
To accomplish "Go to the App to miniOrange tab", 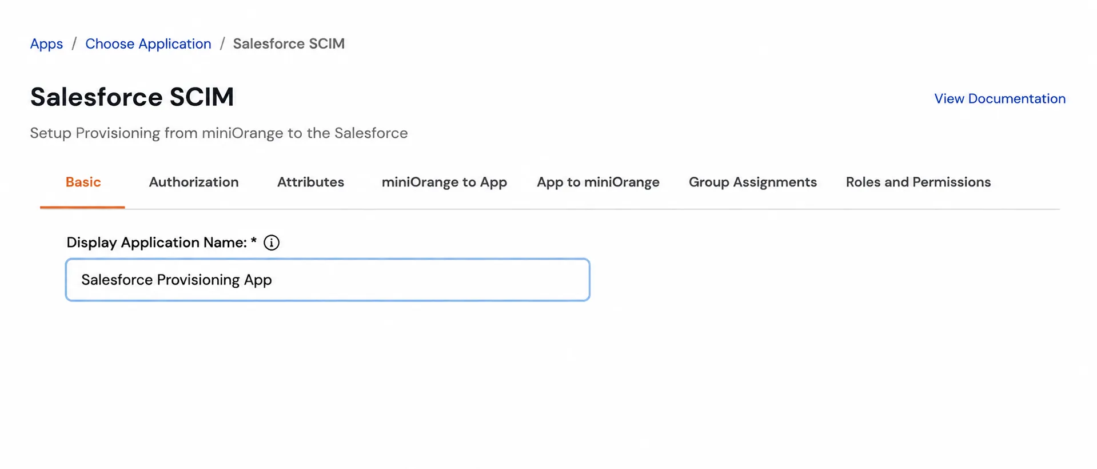I will click(598, 182).
